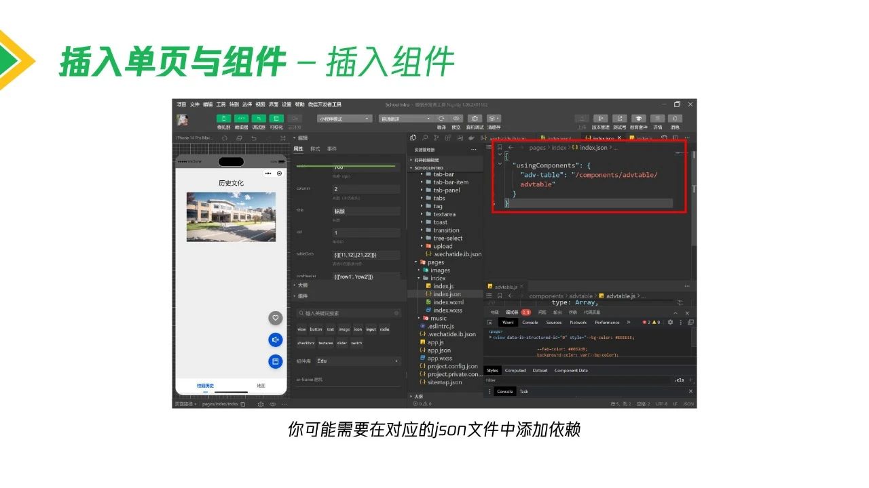Click the 教育套件 education kit icon
This screenshot has width=869, height=488.
pyautogui.click(x=638, y=119)
